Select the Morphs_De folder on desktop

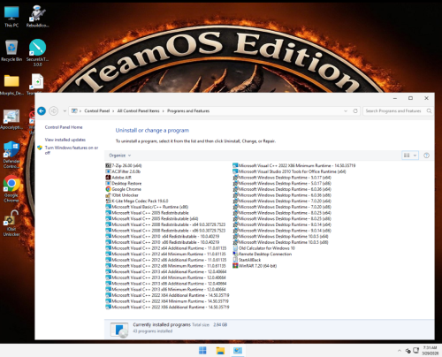(11, 85)
